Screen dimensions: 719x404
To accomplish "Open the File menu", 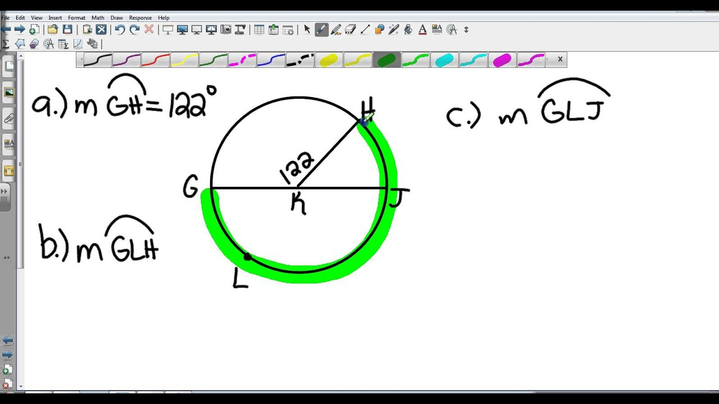I will [5, 18].
